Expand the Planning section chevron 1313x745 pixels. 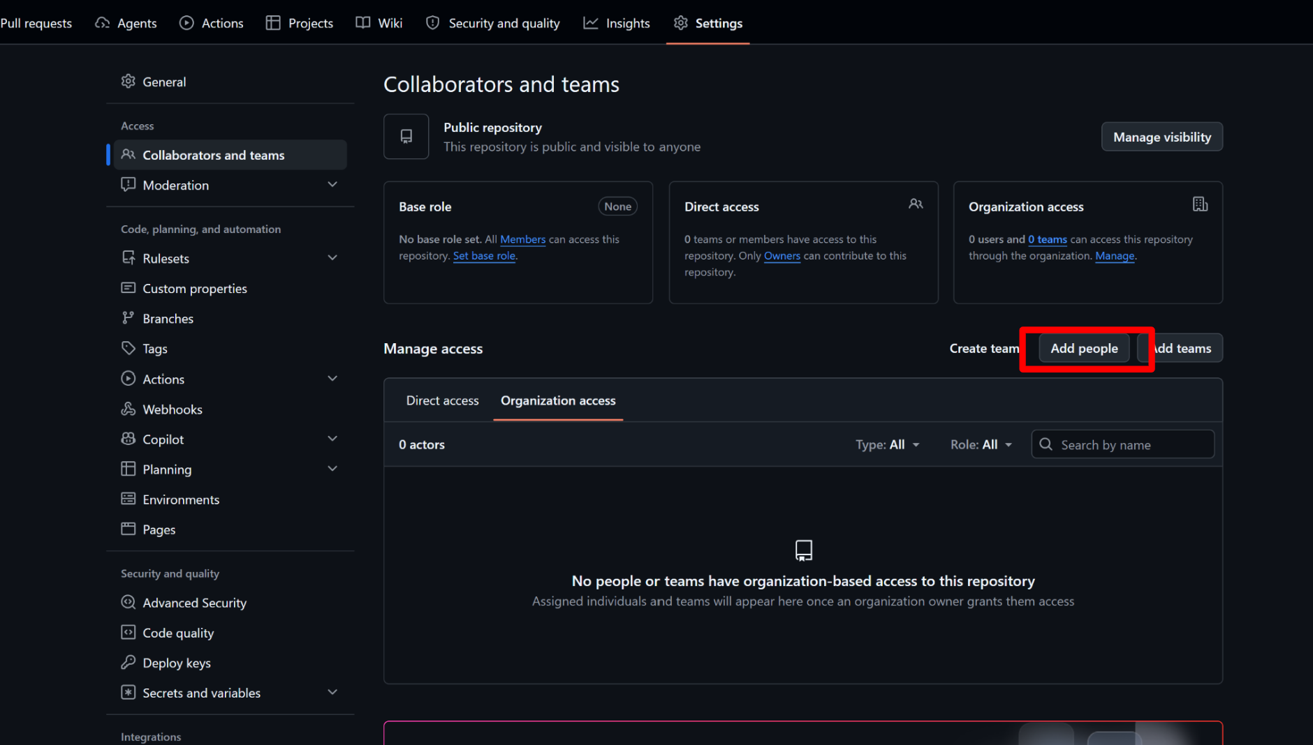click(332, 469)
